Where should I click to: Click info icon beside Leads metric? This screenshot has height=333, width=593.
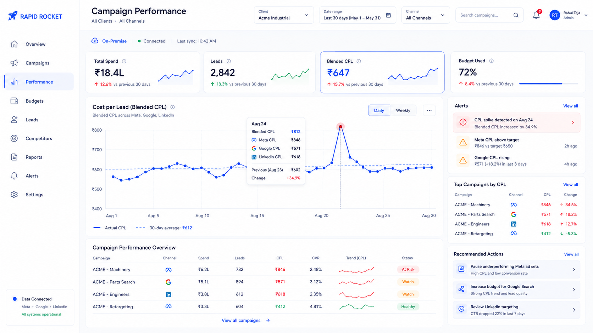point(229,61)
